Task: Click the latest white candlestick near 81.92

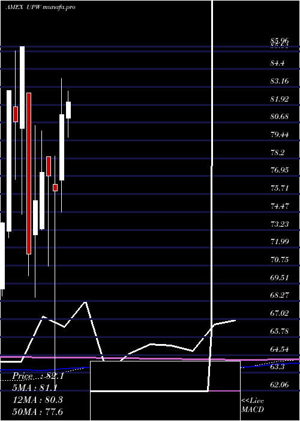Action: (x=68, y=110)
